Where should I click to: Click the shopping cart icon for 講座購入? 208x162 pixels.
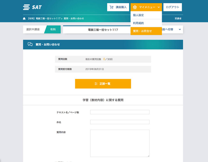111,7
